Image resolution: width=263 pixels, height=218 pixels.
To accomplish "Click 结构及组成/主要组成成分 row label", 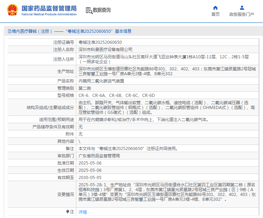I will (x=50, y=108).
